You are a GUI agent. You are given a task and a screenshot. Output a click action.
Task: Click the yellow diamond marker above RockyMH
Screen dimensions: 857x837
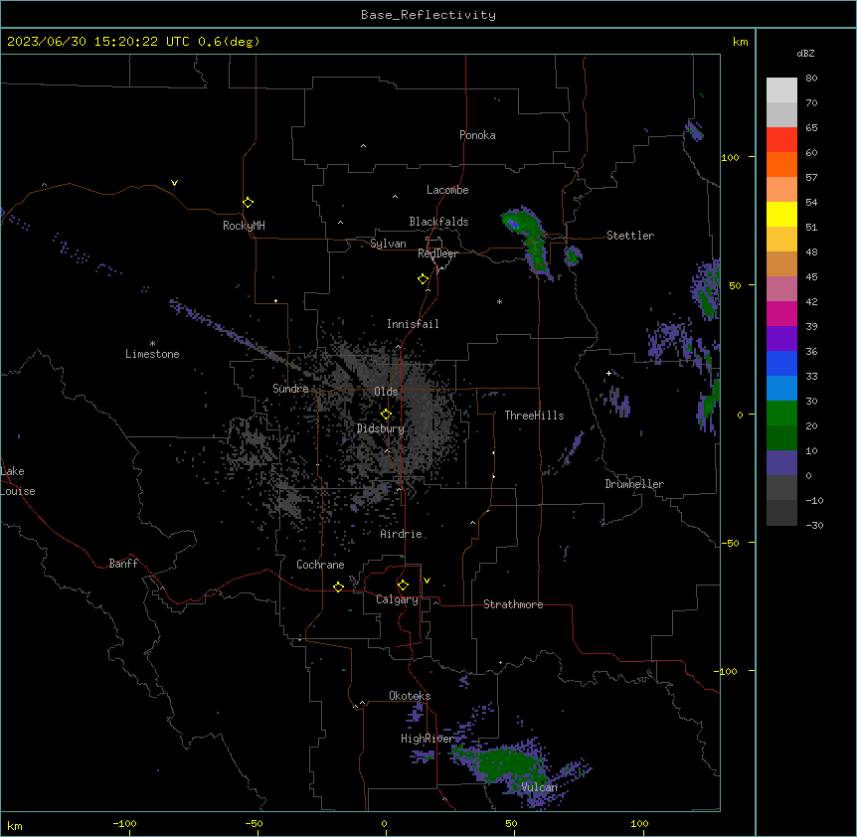click(248, 203)
